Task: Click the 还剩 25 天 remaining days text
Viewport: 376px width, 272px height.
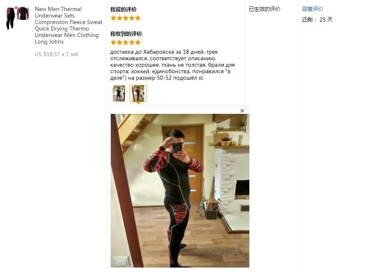Action: coord(317,20)
